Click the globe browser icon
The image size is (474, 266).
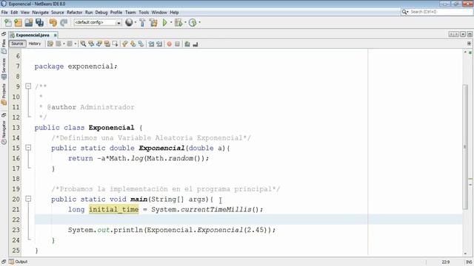(x=129, y=23)
